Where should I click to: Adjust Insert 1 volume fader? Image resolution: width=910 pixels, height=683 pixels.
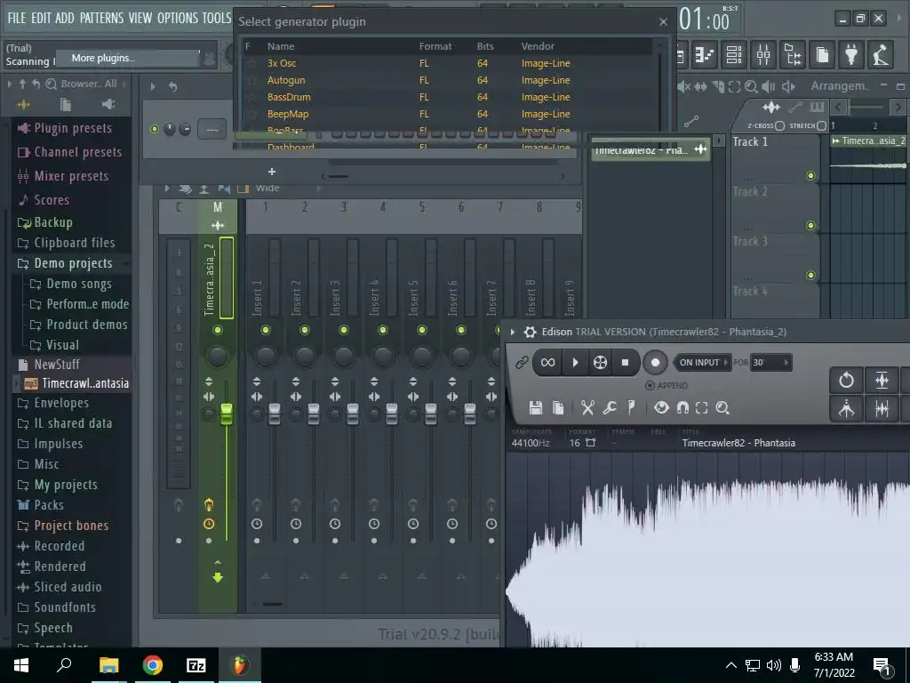(274, 414)
